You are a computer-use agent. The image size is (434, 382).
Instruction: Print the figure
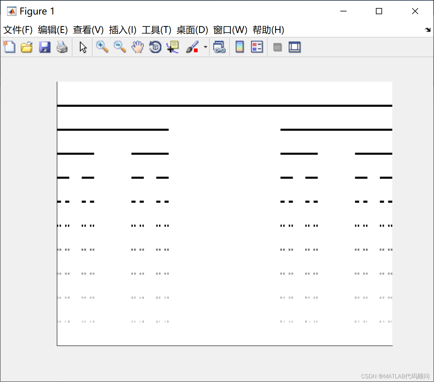click(x=62, y=47)
